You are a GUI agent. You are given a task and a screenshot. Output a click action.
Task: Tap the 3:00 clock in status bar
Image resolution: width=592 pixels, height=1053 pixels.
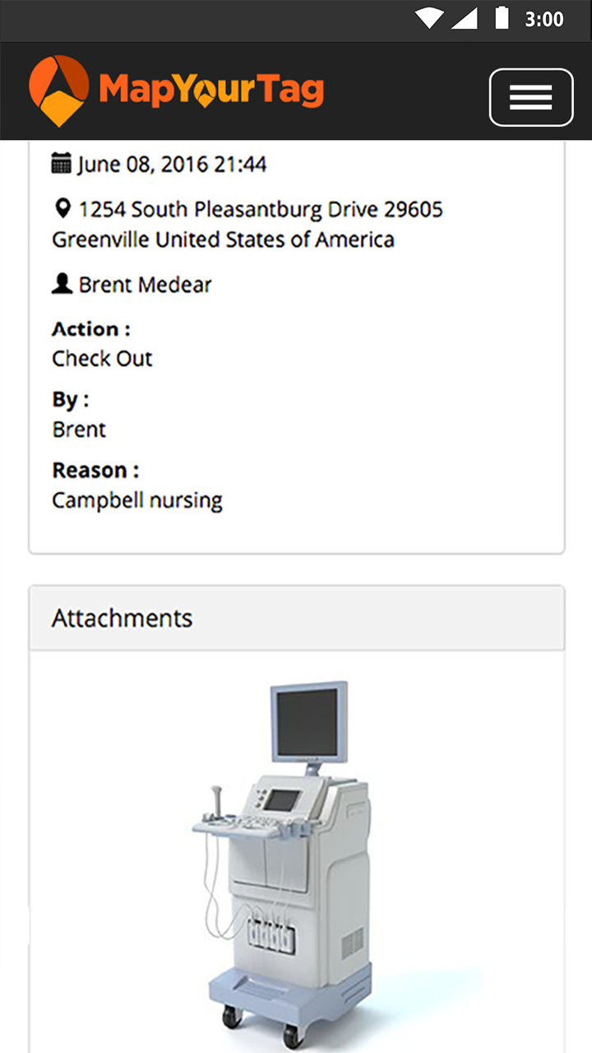[544, 19]
